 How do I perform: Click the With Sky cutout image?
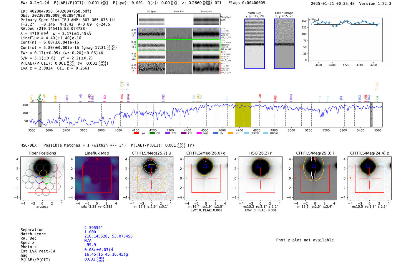point(255,44)
